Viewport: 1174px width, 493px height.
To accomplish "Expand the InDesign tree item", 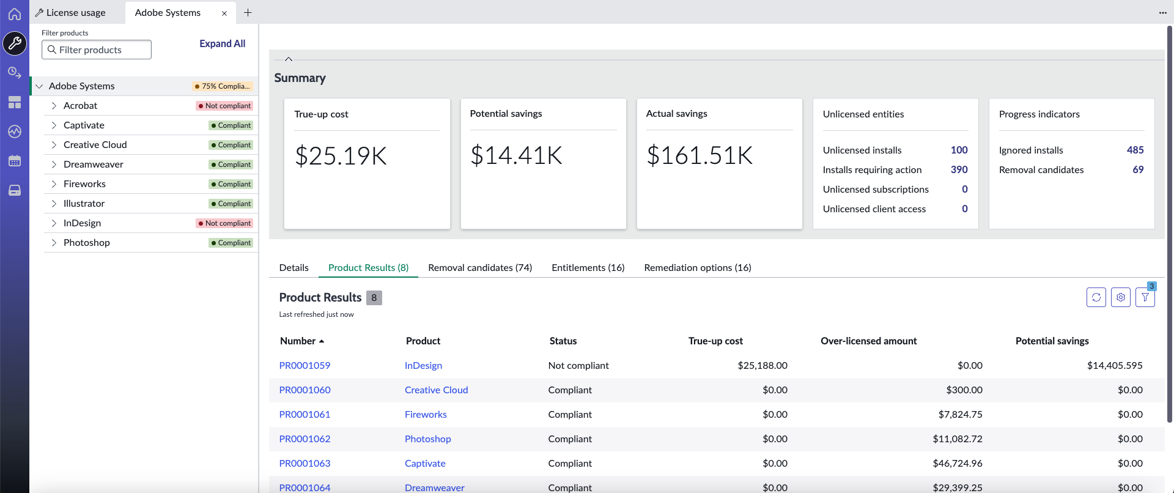I will point(54,223).
